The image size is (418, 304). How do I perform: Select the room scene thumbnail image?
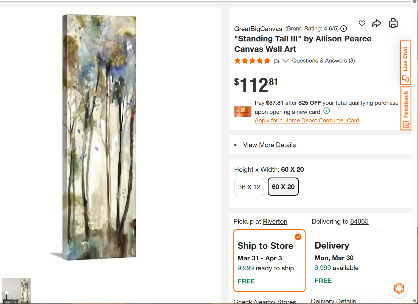[x=16, y=291]
